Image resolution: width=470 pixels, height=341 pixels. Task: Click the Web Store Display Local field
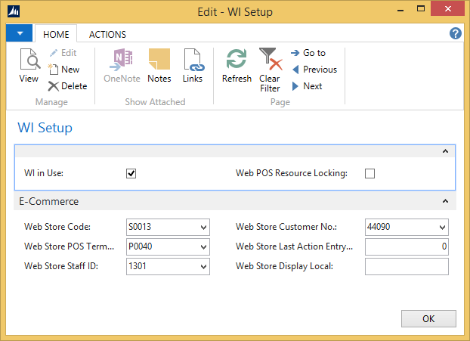tap(407, 266)
